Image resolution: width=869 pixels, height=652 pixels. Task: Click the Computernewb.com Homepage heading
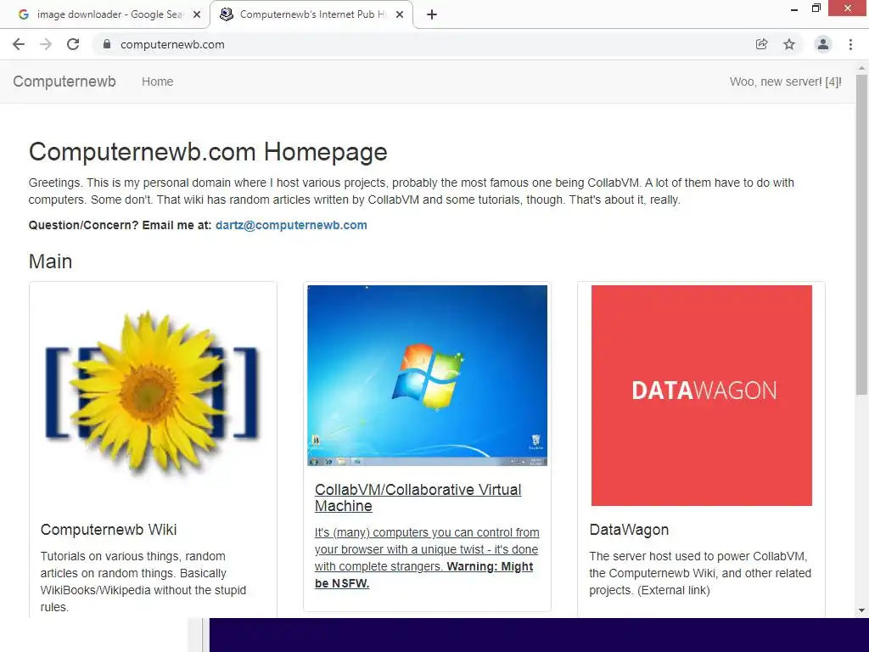(208, 152)
